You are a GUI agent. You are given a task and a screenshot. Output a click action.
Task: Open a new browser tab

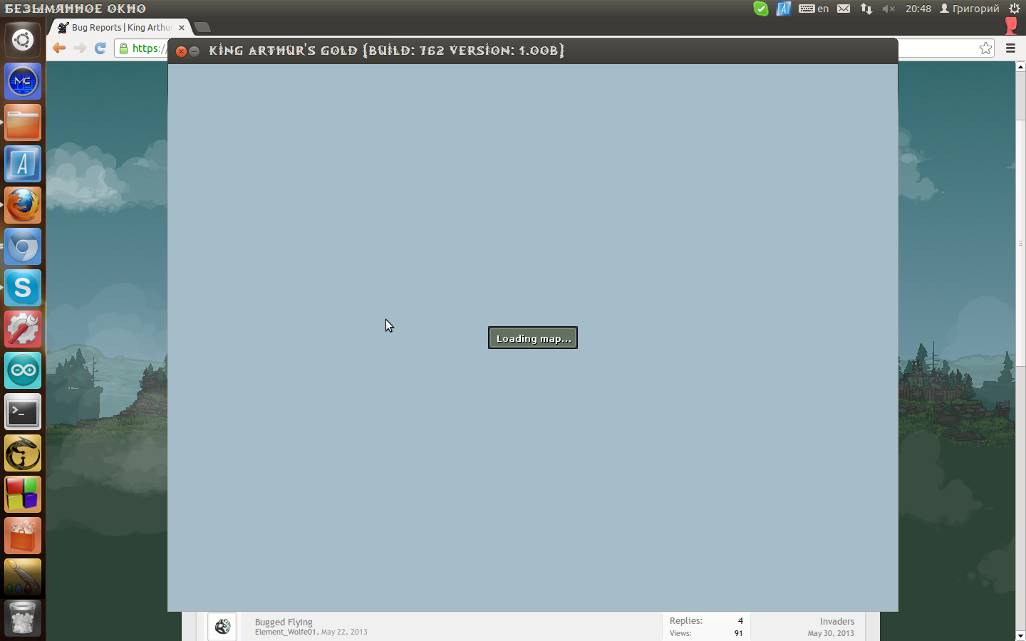point(202,28)
